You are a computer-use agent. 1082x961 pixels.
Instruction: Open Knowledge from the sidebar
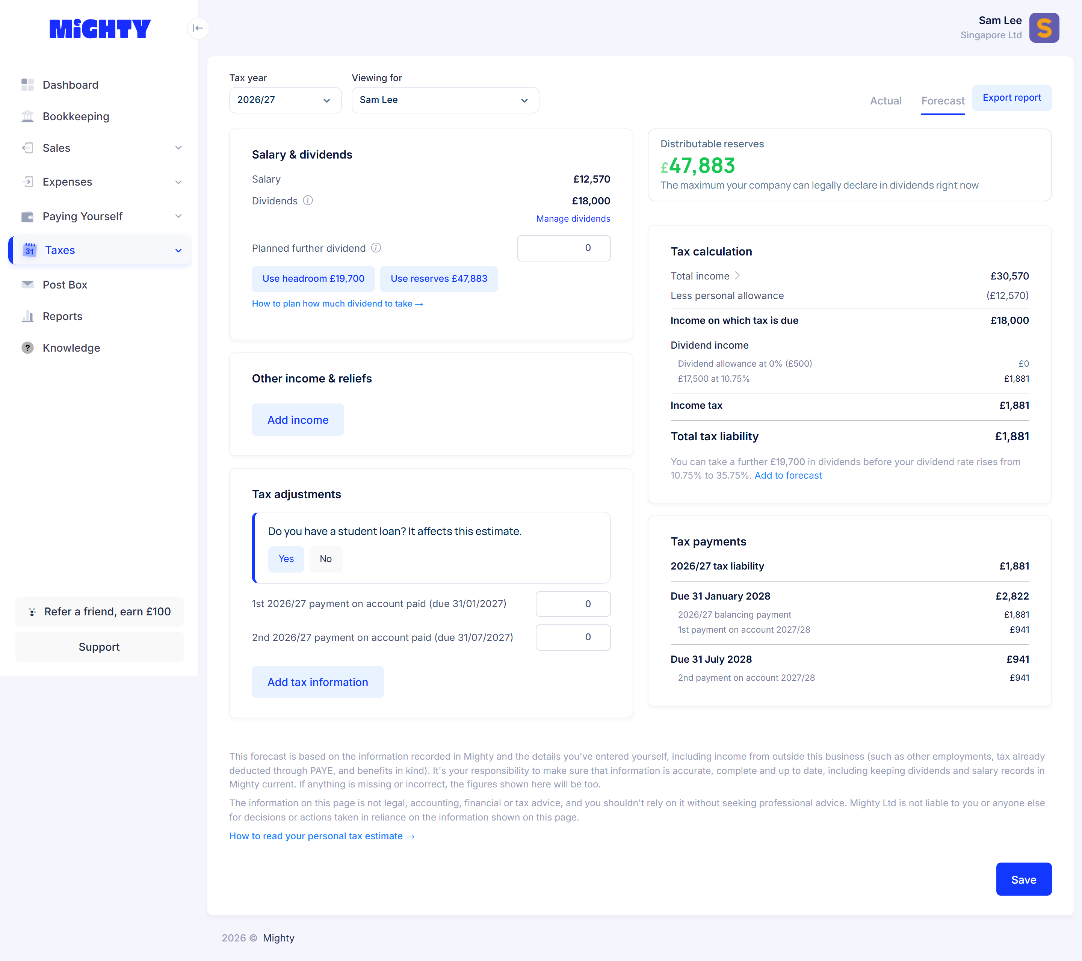tap(71, 348)
